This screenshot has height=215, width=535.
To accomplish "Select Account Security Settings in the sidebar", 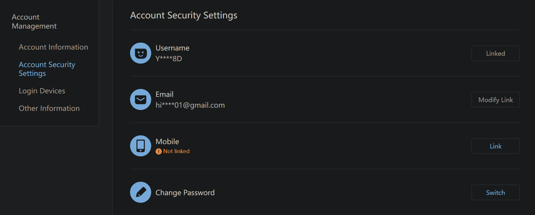I will click(47, 69).
